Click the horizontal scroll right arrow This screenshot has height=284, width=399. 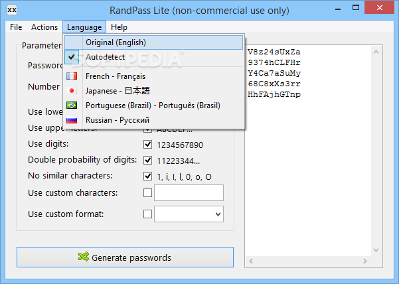(365, 261)
